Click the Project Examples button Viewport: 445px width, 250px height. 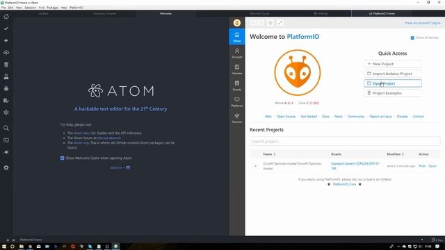(392, 93)
